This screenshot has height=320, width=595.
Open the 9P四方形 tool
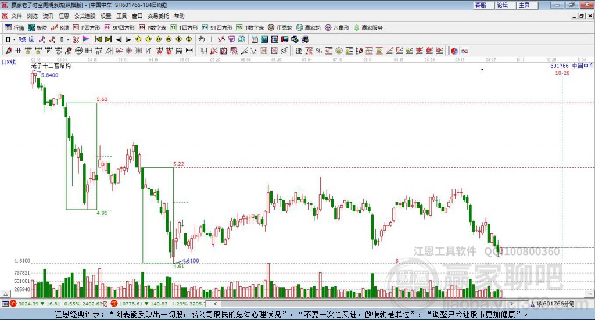click(120, 28)
